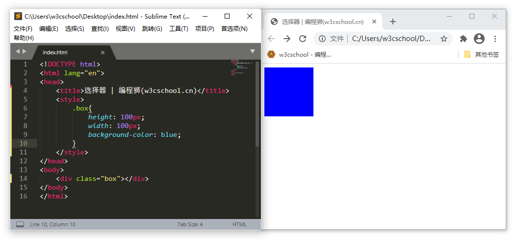Click the Sublime minimap code preview
The width and height of the screenshot is (516, 241).
click(x=242, y=67)
